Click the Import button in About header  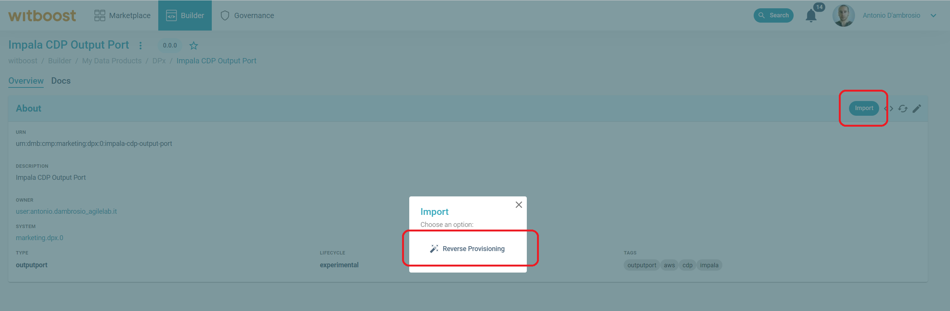point(864,108)
